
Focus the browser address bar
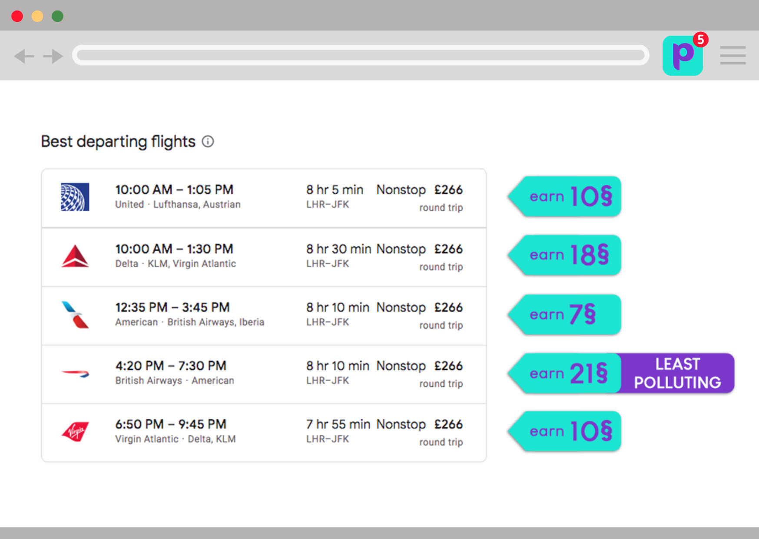point(360,55)
